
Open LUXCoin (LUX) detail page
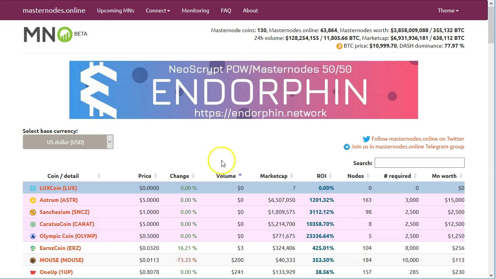tap(58, 188)
